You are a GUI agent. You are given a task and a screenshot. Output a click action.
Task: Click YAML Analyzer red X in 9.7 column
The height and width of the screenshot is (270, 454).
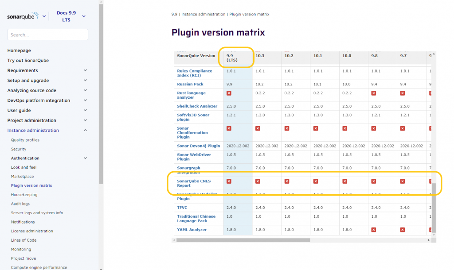(x=403, y=230)
